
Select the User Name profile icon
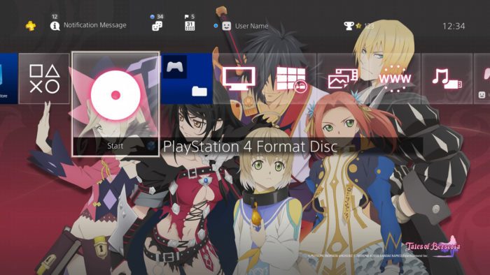(x=227, y=26)
